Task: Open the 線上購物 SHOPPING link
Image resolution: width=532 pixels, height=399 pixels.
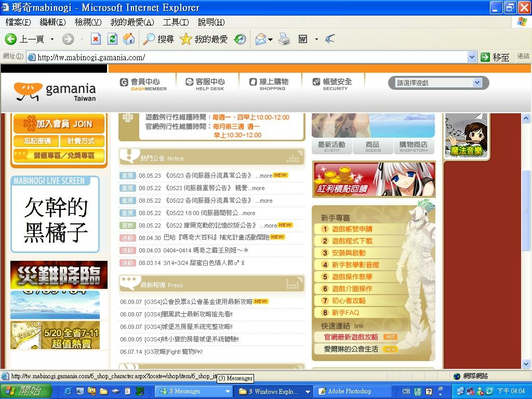Action: pyautogui.click(x=269, y=84)
